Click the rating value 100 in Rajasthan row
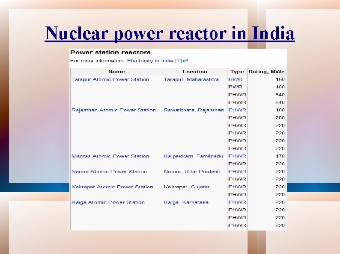340x254 pixels. [x=280, y=110]
